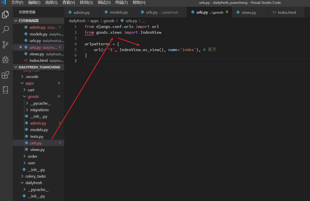Click goods breadcrumb segment
This screenshot has width=310, height=201.
click(x=109, y=21)
